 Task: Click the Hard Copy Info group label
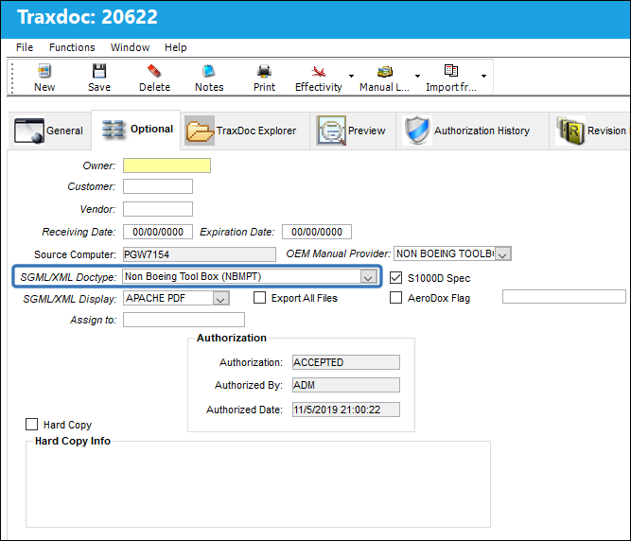[73, 441]
